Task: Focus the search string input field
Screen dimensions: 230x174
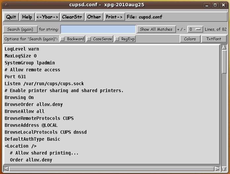Action: coord(98,29)
